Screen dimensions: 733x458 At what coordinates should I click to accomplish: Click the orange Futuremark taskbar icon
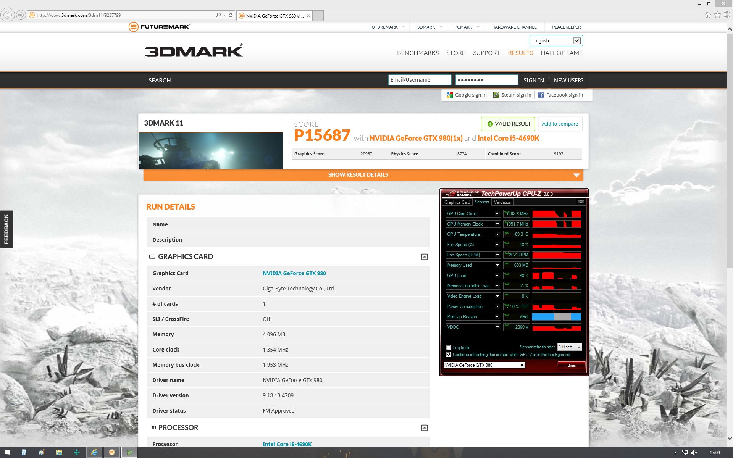coord(112,452)
